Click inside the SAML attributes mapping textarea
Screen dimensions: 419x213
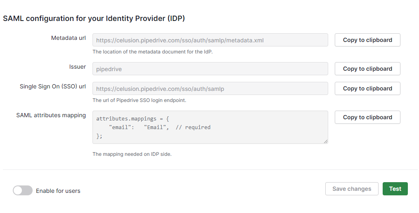point(210,127)
